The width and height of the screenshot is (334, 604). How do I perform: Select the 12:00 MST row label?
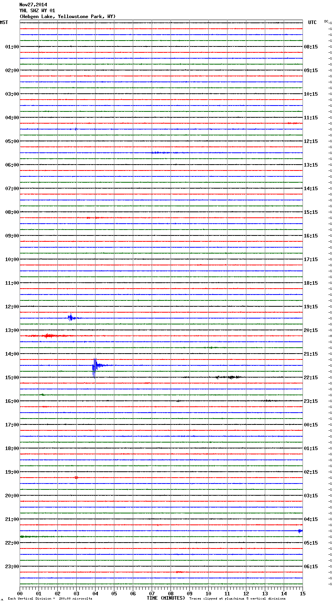12,307
